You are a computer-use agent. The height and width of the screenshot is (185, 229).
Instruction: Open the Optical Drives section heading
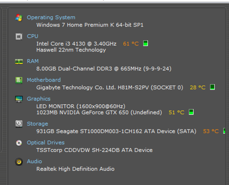click(46, 142)
